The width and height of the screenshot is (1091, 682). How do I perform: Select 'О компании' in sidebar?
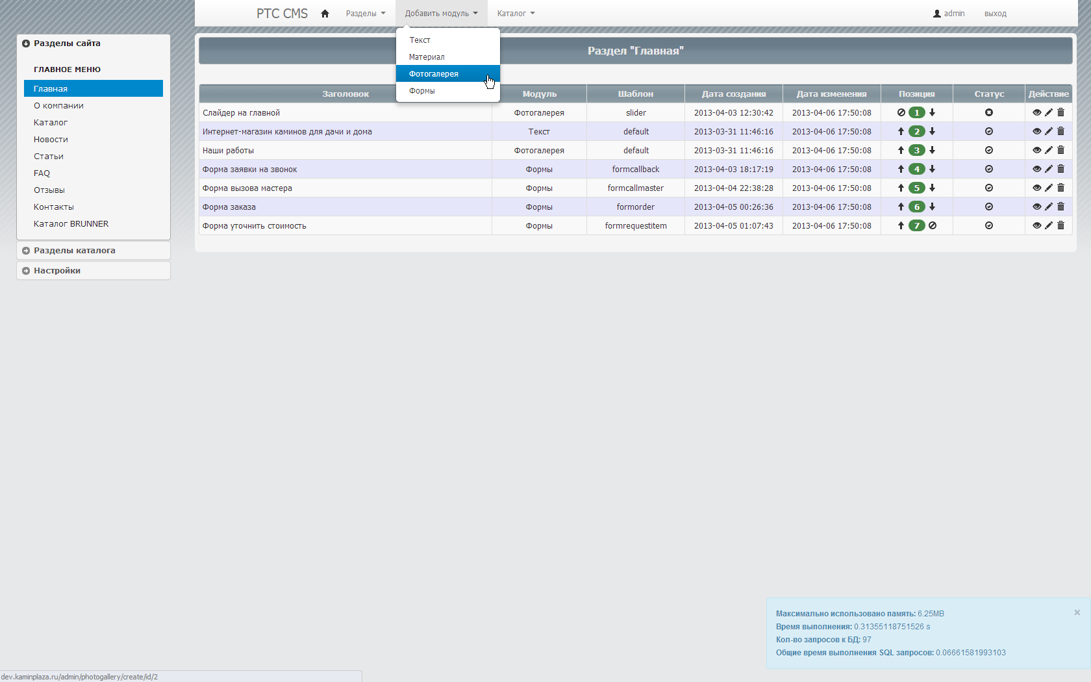tap(94, 105)
